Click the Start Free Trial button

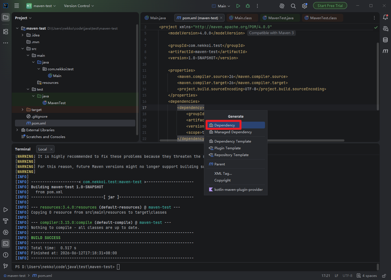[330, 6]
